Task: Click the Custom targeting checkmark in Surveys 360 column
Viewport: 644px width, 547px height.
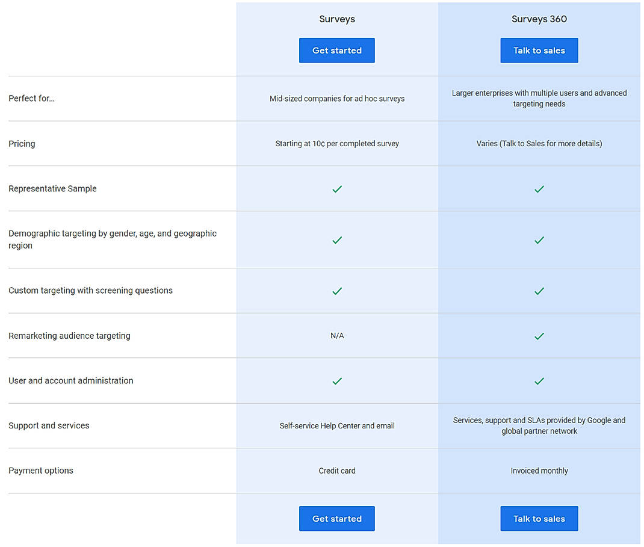Action: [539, 291]
